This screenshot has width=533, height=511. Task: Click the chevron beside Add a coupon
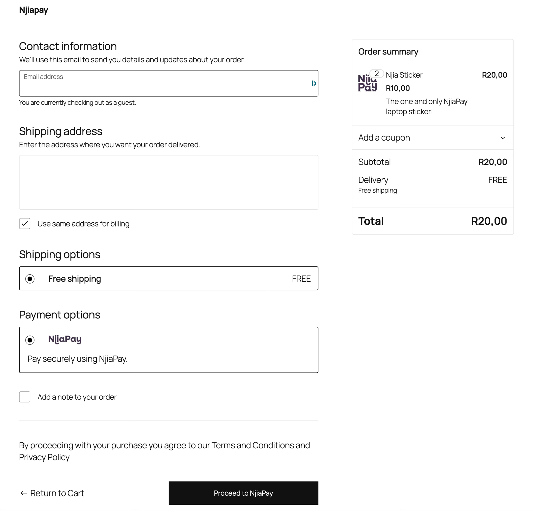[503, 138]
